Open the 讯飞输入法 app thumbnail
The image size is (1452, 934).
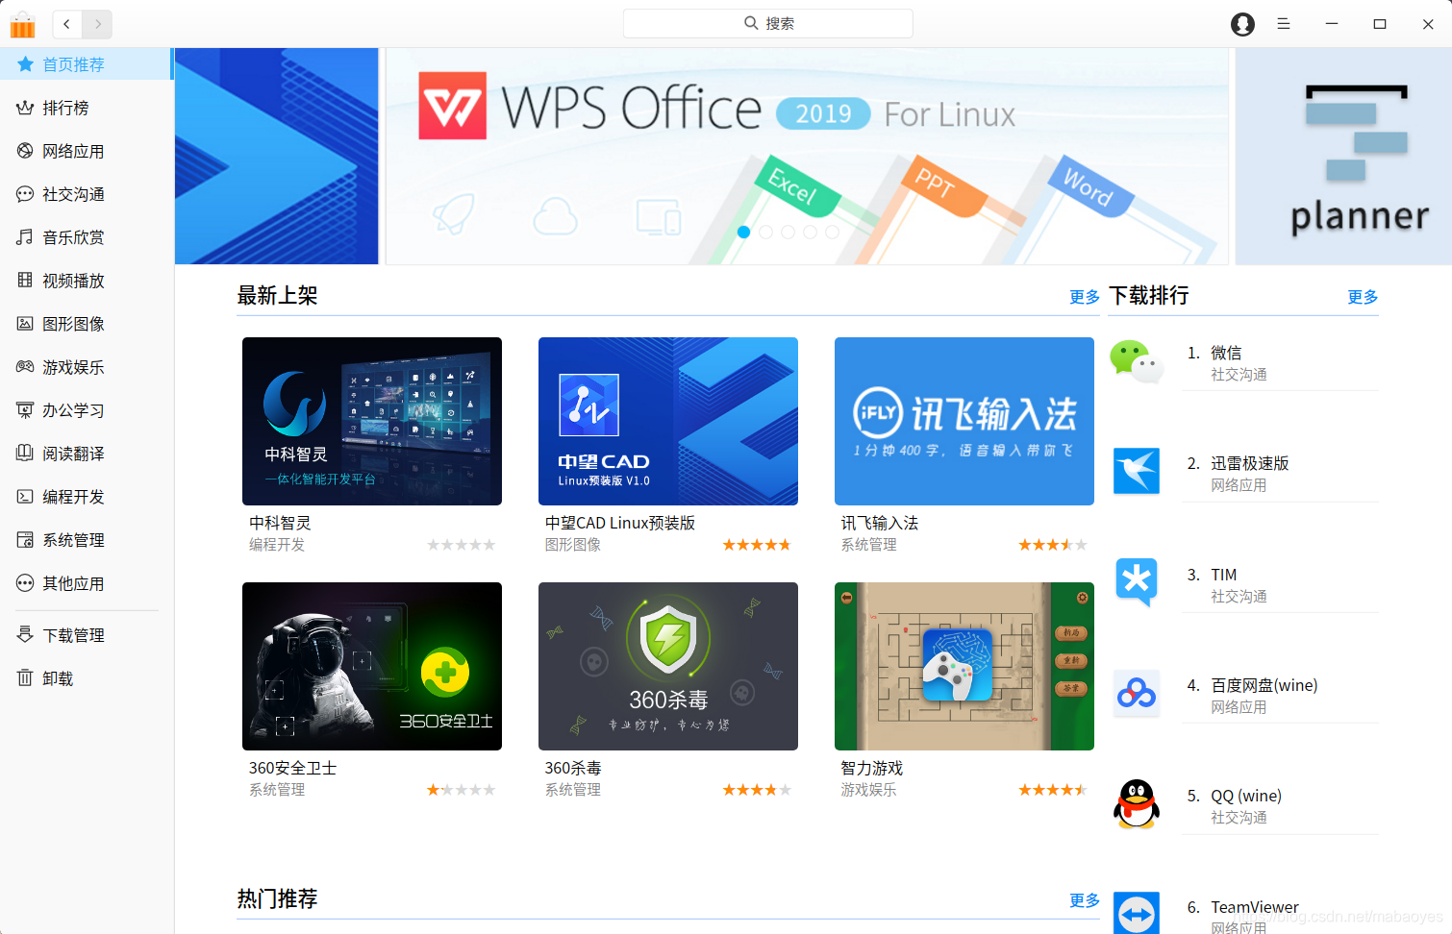point(964,421)
